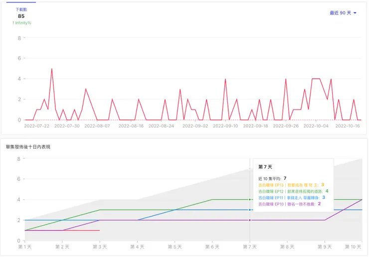Click the blue EP11 marker dot on day 7
369x257 pixels.
point(250,210)
